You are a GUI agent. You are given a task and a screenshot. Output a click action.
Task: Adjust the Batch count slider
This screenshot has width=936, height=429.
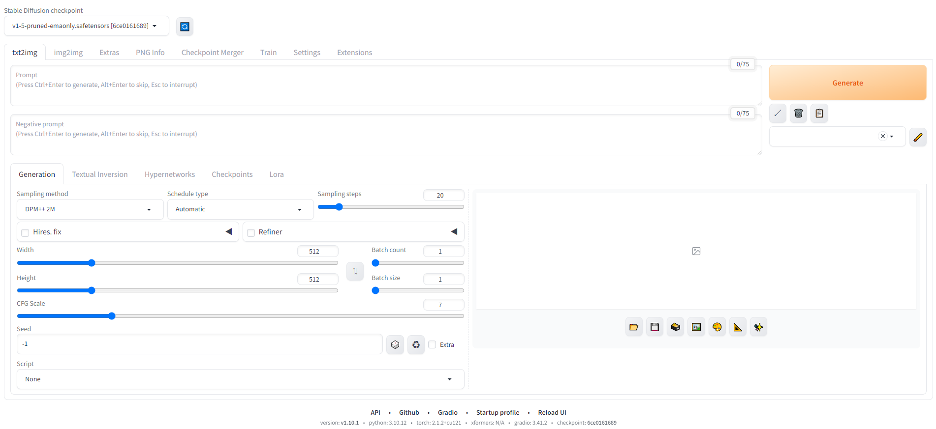point(418,263)
